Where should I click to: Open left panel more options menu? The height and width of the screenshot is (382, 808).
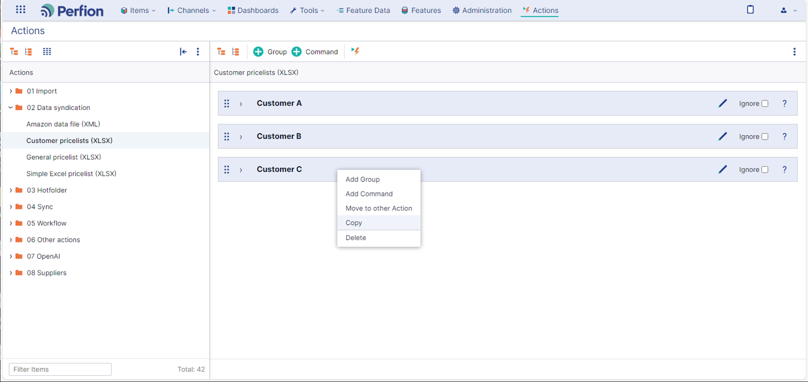(x=198, y=52)
